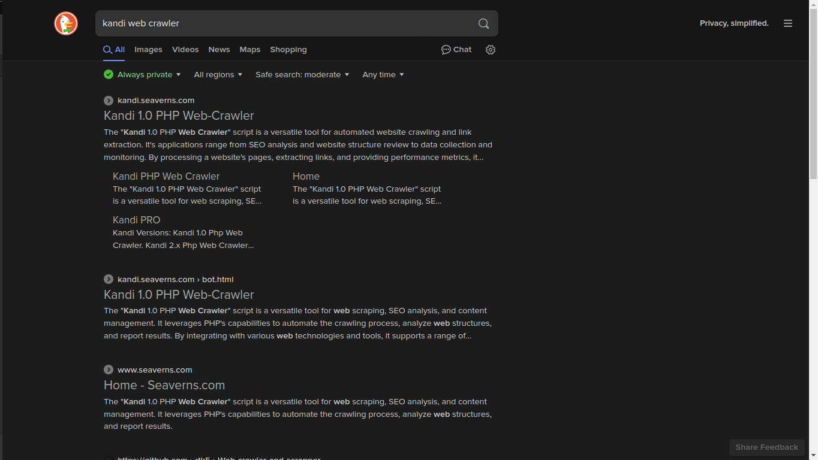
Task: Open the All regions dropdown
Action: [218, 74]
